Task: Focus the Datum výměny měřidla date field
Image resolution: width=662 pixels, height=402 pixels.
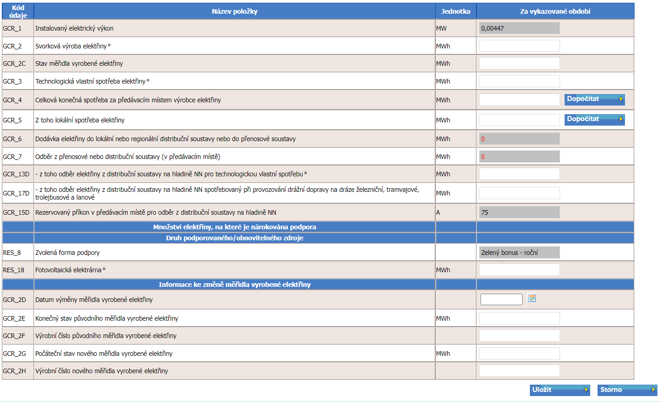Action: point(502,299)
